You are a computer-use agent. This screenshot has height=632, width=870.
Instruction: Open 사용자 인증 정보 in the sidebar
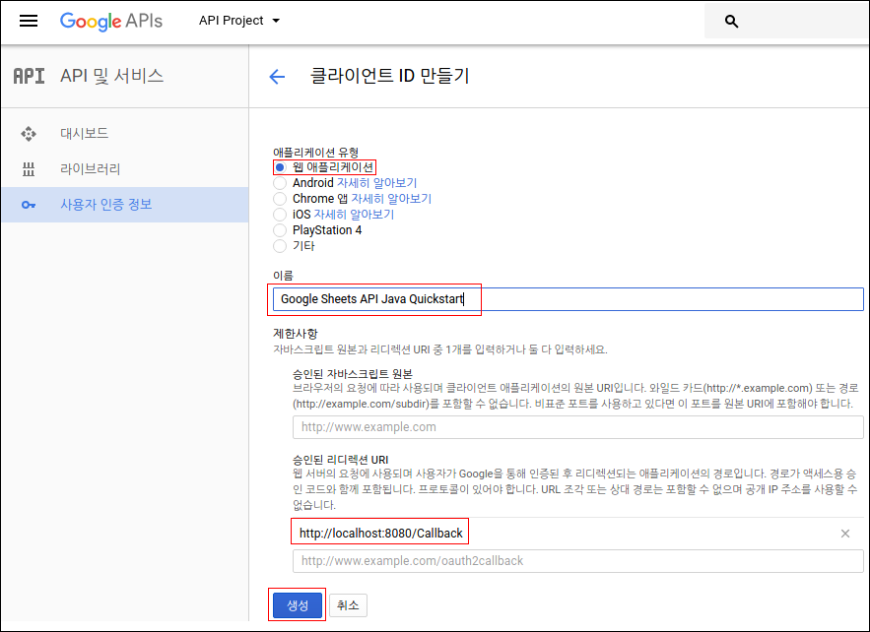[x=125, y=205]
